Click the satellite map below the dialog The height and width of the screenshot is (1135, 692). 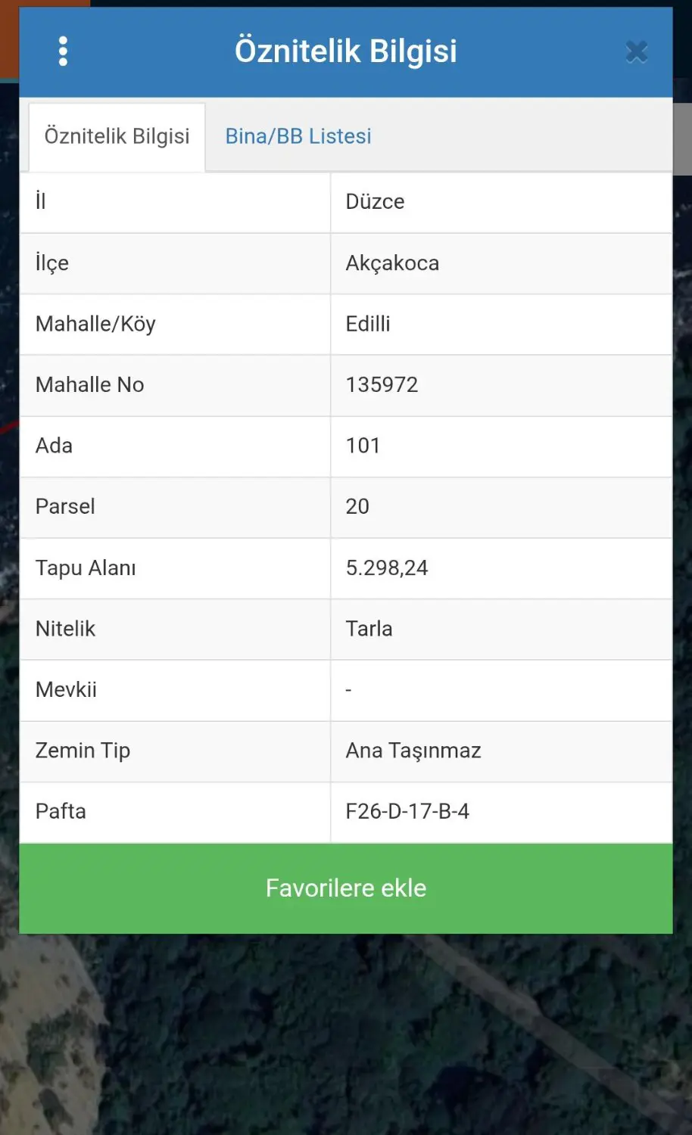(x=346, y=1037)
